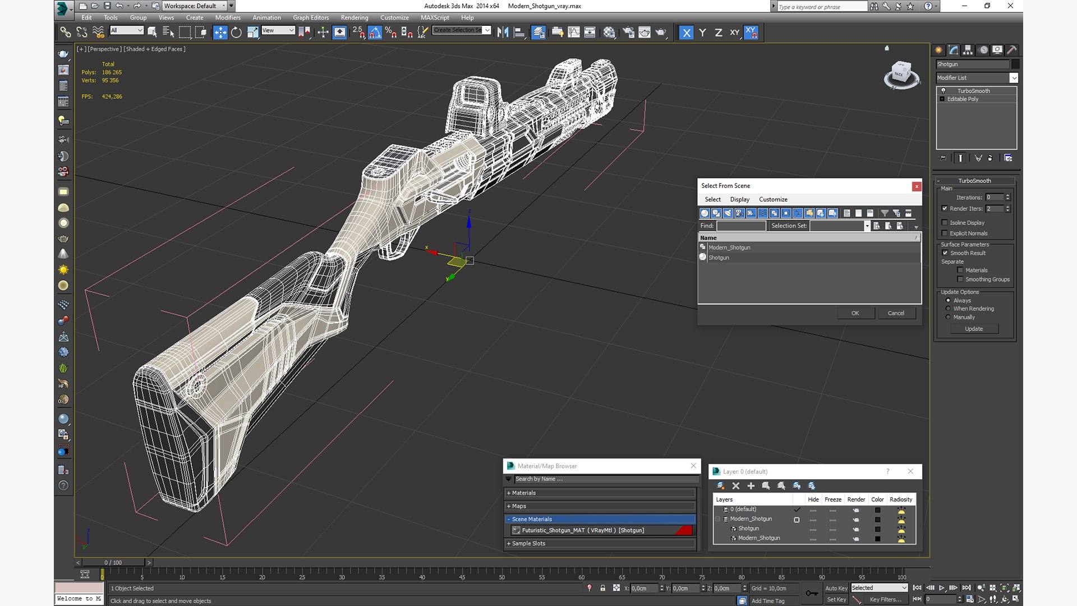Open the Utilities panel tab
Viewport: 1077px width, 606px height.
(1012, 49)
